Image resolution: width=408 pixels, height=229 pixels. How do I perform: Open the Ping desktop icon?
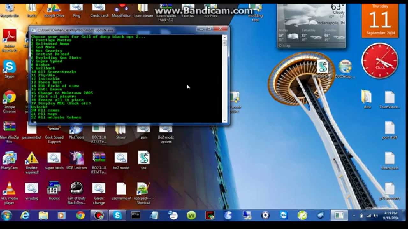(76, 10)
